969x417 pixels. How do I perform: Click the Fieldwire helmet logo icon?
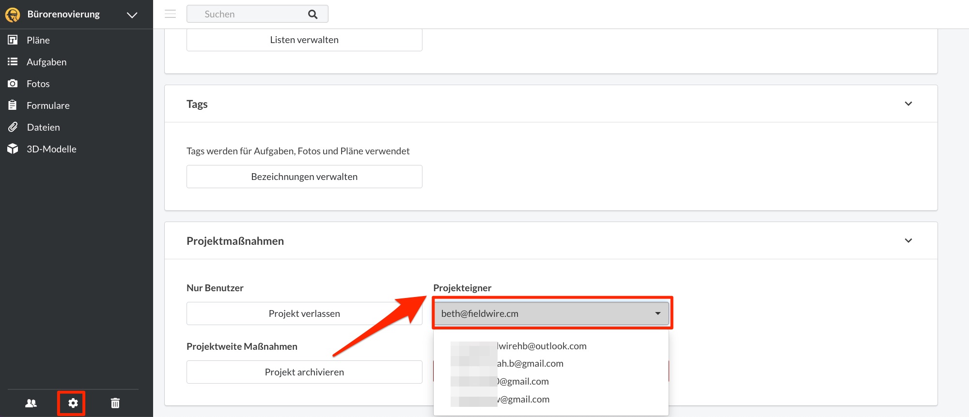click(x=13, y=15)
